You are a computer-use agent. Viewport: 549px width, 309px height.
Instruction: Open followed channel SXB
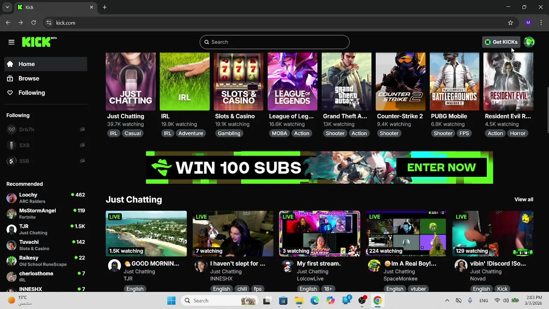[x=46, y=145]
